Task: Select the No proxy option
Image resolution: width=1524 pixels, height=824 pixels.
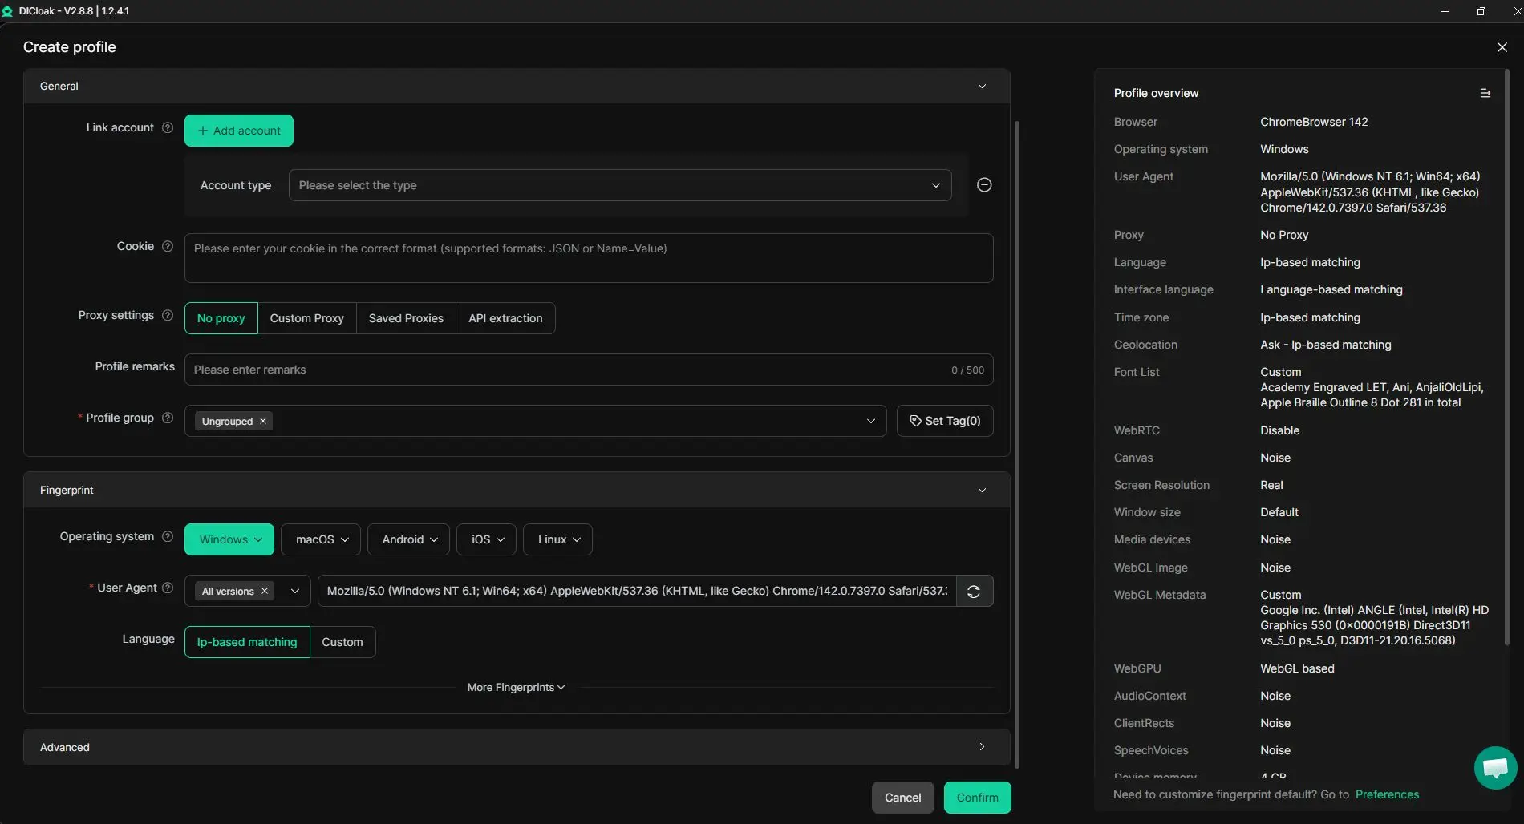Action: coord(221,319)
